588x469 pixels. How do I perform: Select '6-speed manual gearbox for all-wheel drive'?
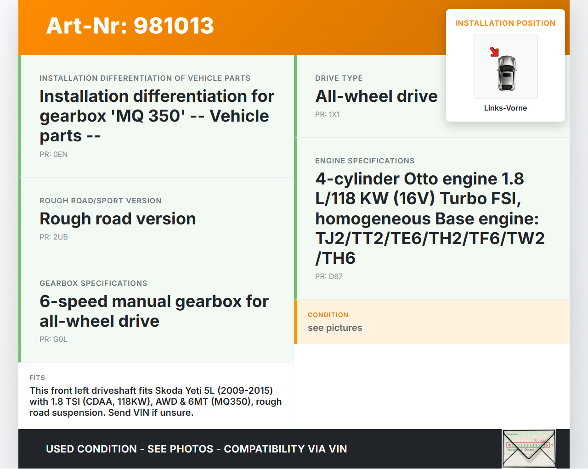[x=154, y=311]
